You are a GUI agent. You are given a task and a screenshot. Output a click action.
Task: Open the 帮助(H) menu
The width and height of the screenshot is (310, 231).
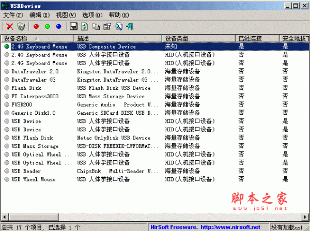(x=119, y=15)
